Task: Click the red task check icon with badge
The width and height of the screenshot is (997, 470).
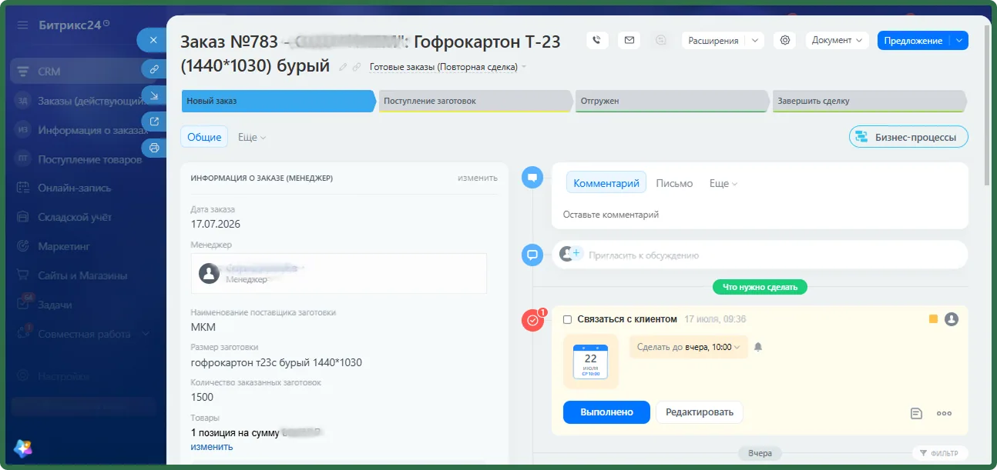Action: click(532, 320)
